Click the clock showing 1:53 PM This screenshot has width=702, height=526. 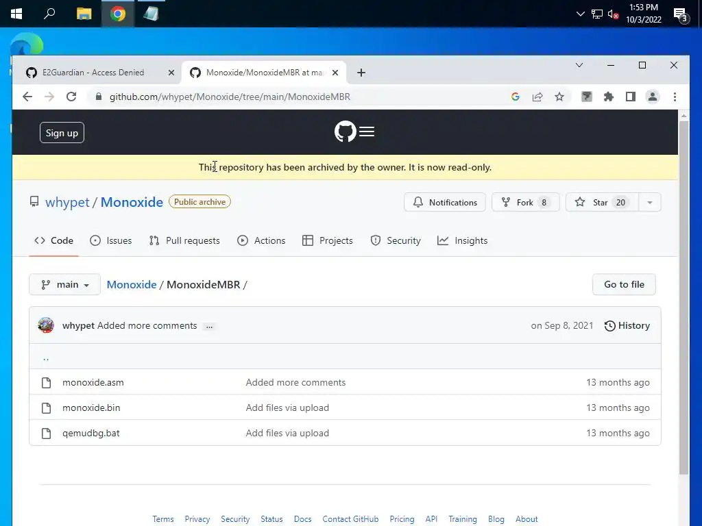coord(643,14)
